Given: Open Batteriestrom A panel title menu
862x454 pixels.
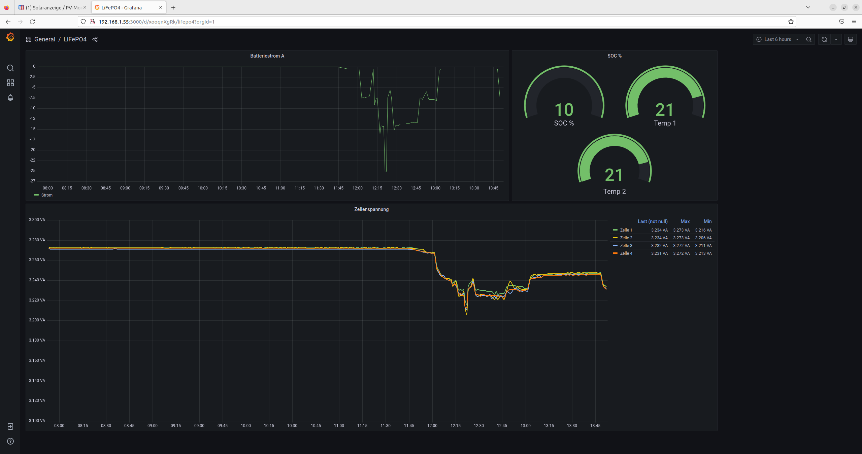Looking at the screenshot, I should point(267,56).
